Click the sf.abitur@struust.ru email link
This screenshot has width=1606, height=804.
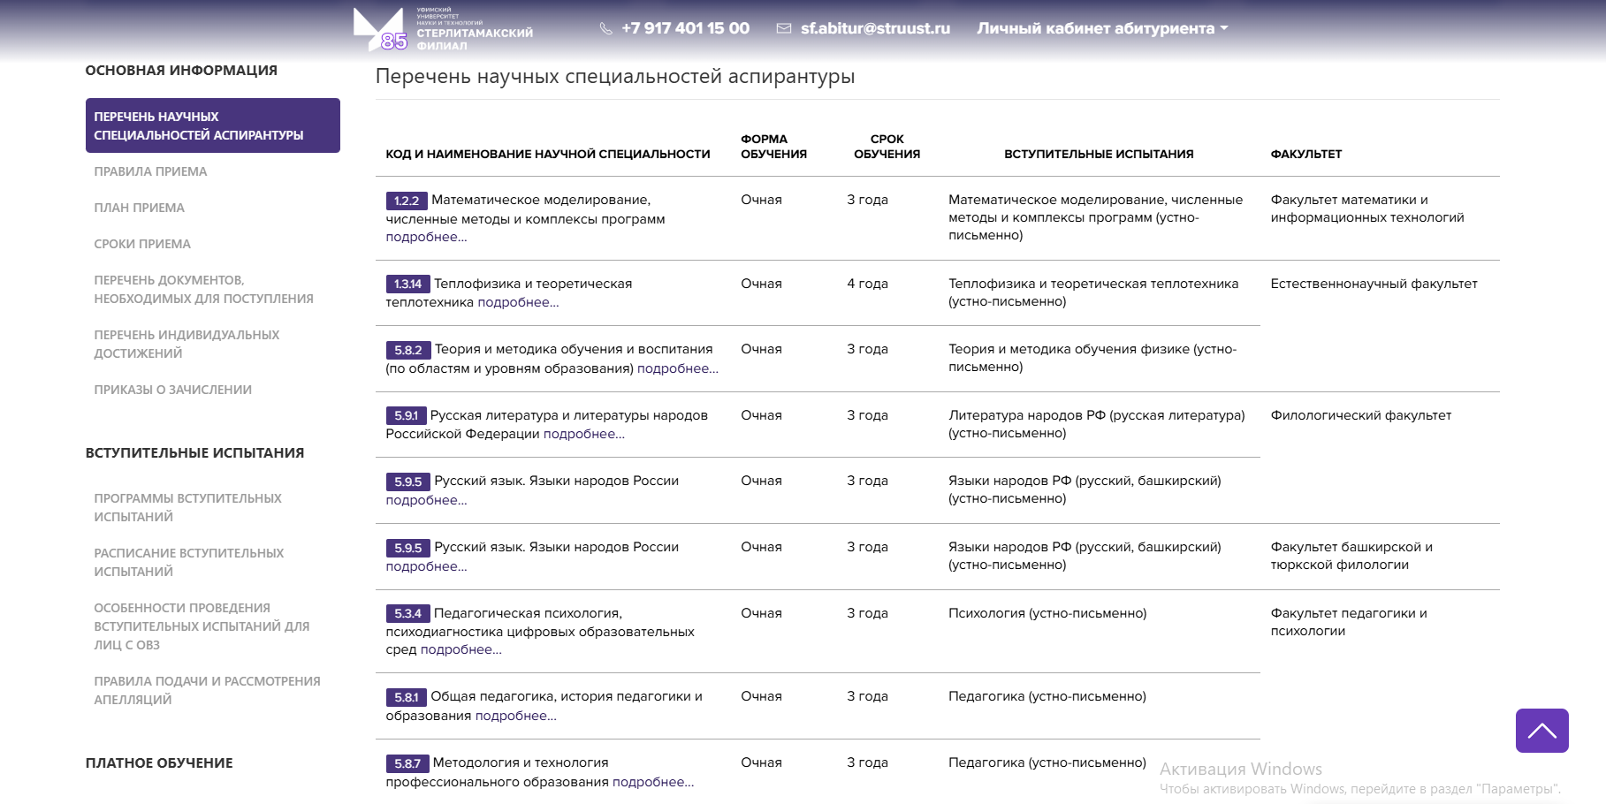tap(875, 28)
